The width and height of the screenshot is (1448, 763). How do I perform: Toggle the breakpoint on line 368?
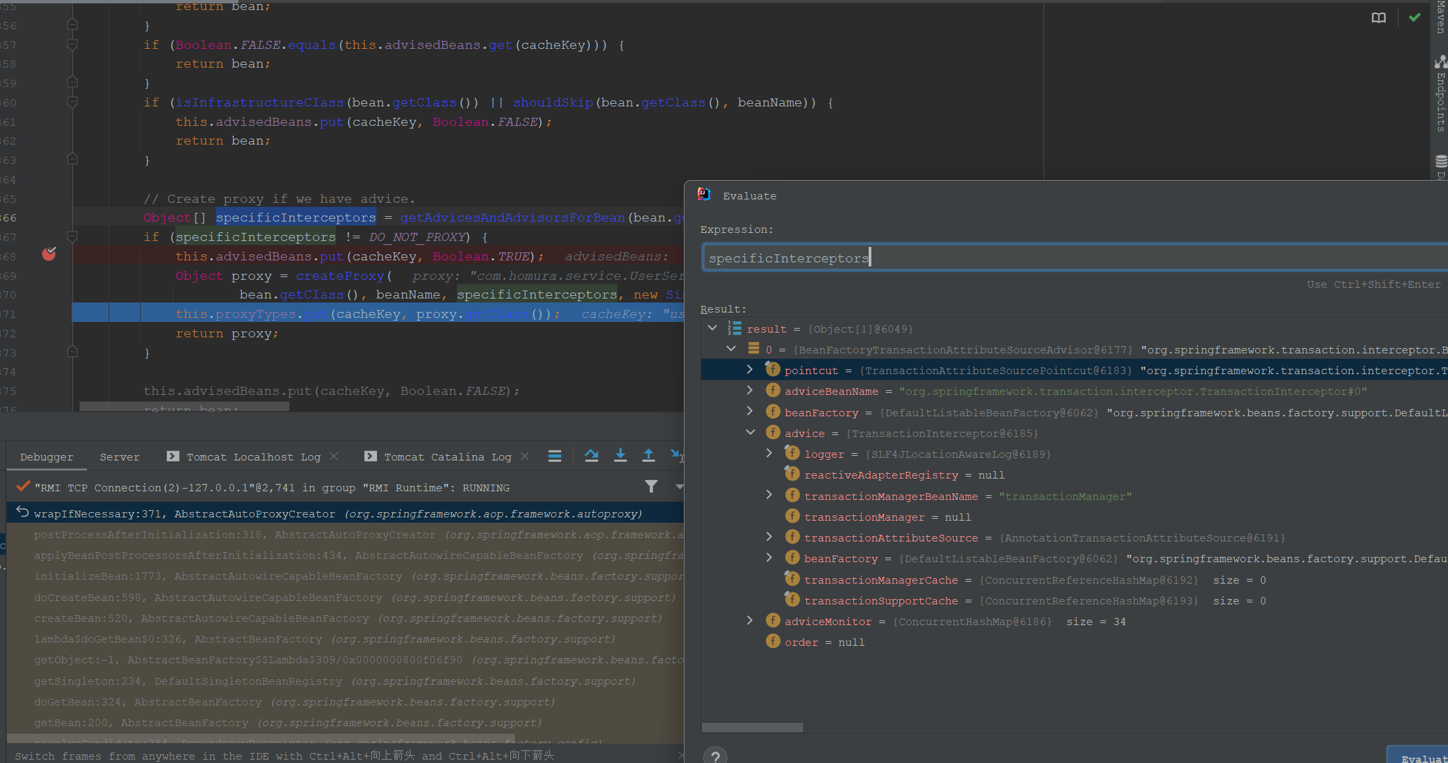click(49, 254)
